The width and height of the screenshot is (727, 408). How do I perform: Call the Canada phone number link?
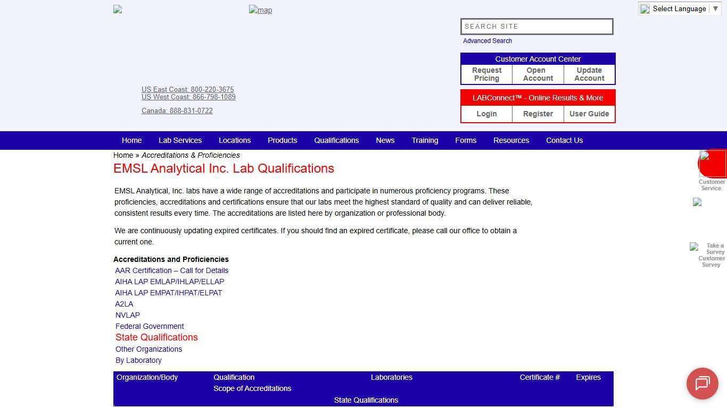pos(177,110)
